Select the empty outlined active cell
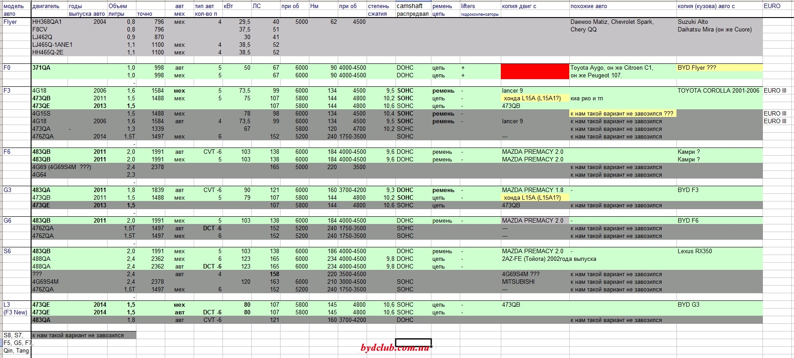Viewport: 794px width, 358px height. [413, 342]
